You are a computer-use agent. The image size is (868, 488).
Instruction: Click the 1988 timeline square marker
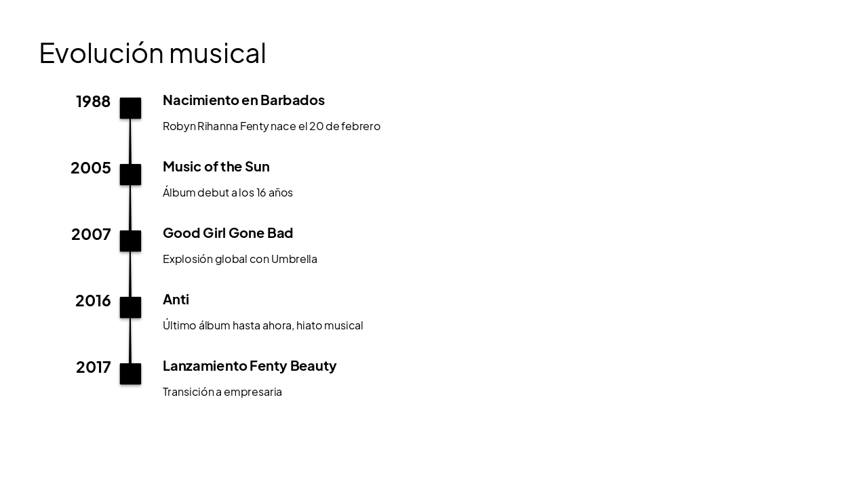coord(130,108)
